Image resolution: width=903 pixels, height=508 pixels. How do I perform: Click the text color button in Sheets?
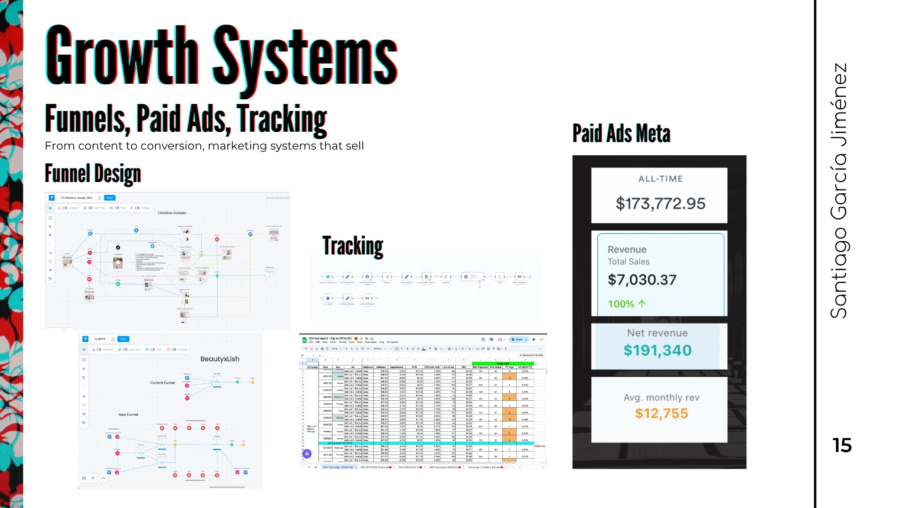[x=424, y=349]
